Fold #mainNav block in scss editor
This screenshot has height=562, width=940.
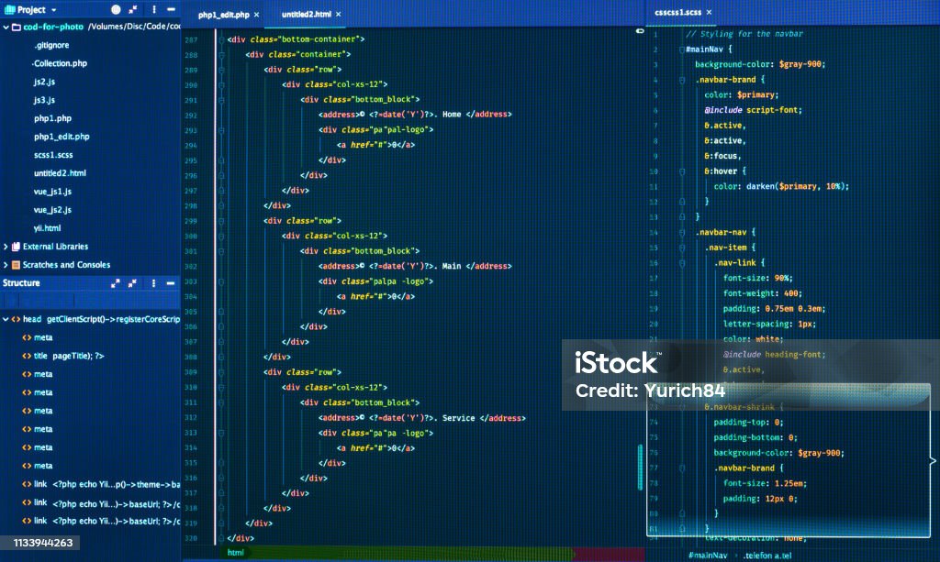[682, 50]
